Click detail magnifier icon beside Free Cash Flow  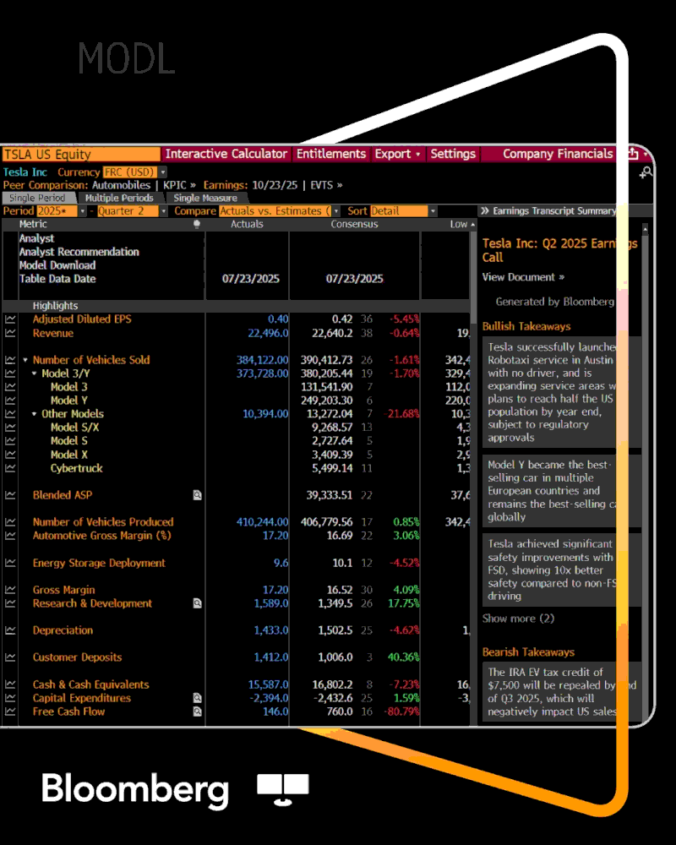[197, 711]
